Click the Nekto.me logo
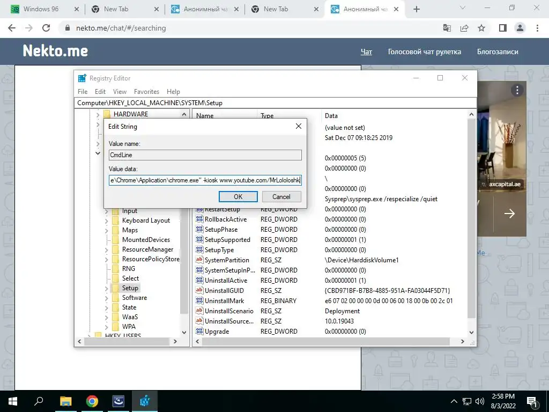Viewport: 549px width, 412px height. [55, 51]
